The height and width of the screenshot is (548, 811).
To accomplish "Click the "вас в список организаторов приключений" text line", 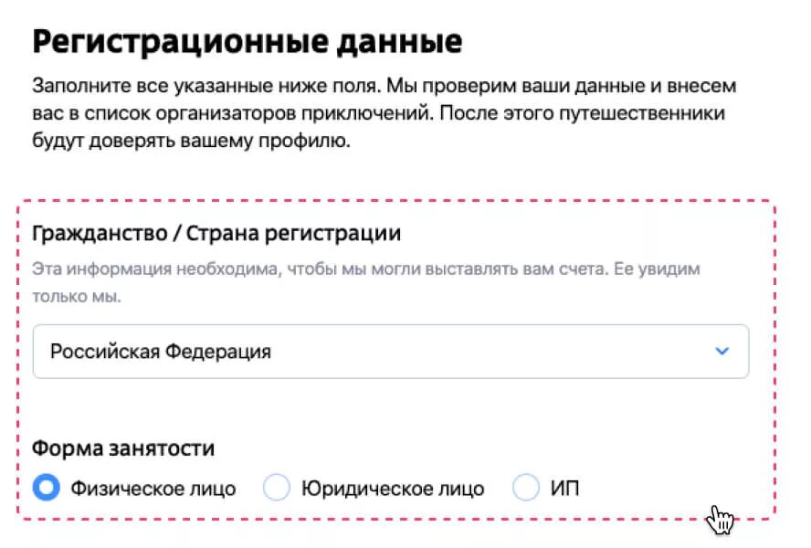I will pos(231,113).
